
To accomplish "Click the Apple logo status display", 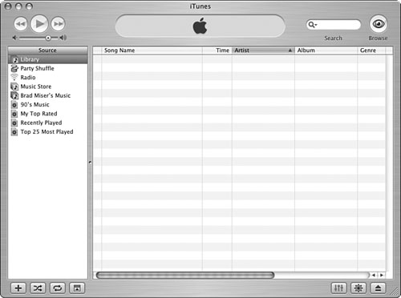I will (200, 26).
